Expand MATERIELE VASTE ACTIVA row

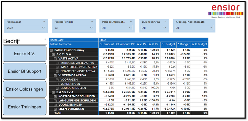57,63
